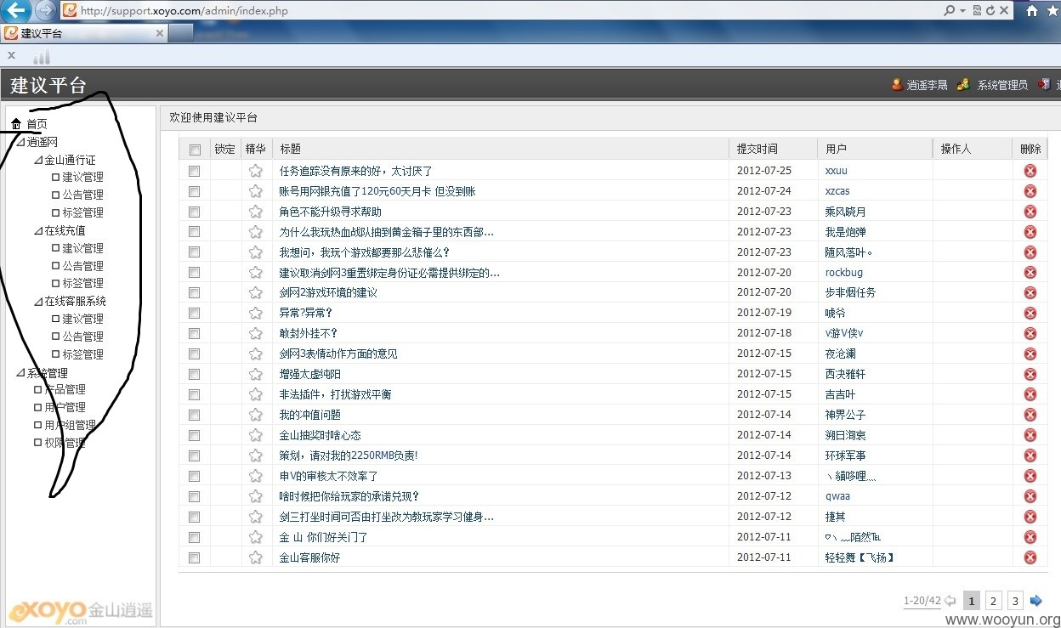Collapse the 在线客服系统 tree node
This screenshot has width=1061, height=628.
[38, 301]
